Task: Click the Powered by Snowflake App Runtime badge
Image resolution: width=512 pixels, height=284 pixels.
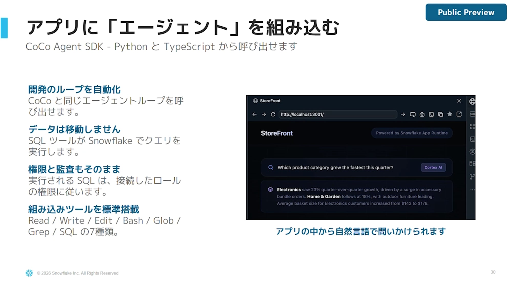Action: [x=412, y=133]
